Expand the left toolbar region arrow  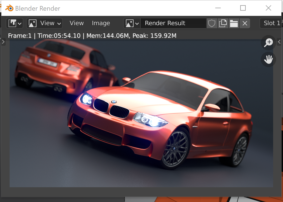point(3,42)
